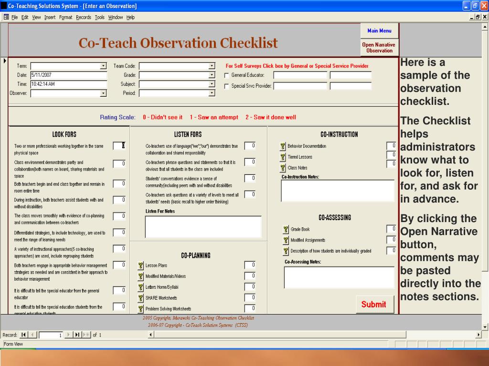Click first Special Srvc Provider name field

pyautogui.click(x=300, y=86)
